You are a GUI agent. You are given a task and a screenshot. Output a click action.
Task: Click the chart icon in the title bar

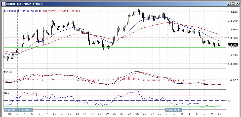pyautogui.click(x=3, y=4)
